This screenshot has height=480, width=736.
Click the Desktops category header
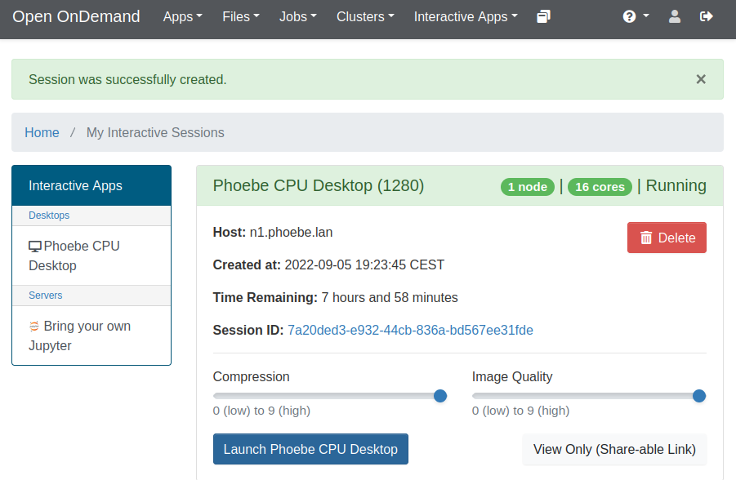pos(91,216)
